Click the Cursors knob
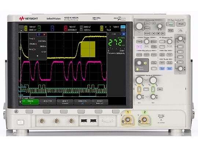Image resolution: width=198 pixels, height=148 pixels. point(169,42)
